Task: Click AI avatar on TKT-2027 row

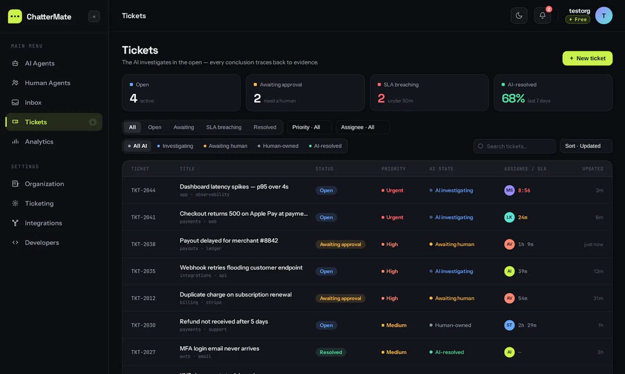Action: coord(509,352)
